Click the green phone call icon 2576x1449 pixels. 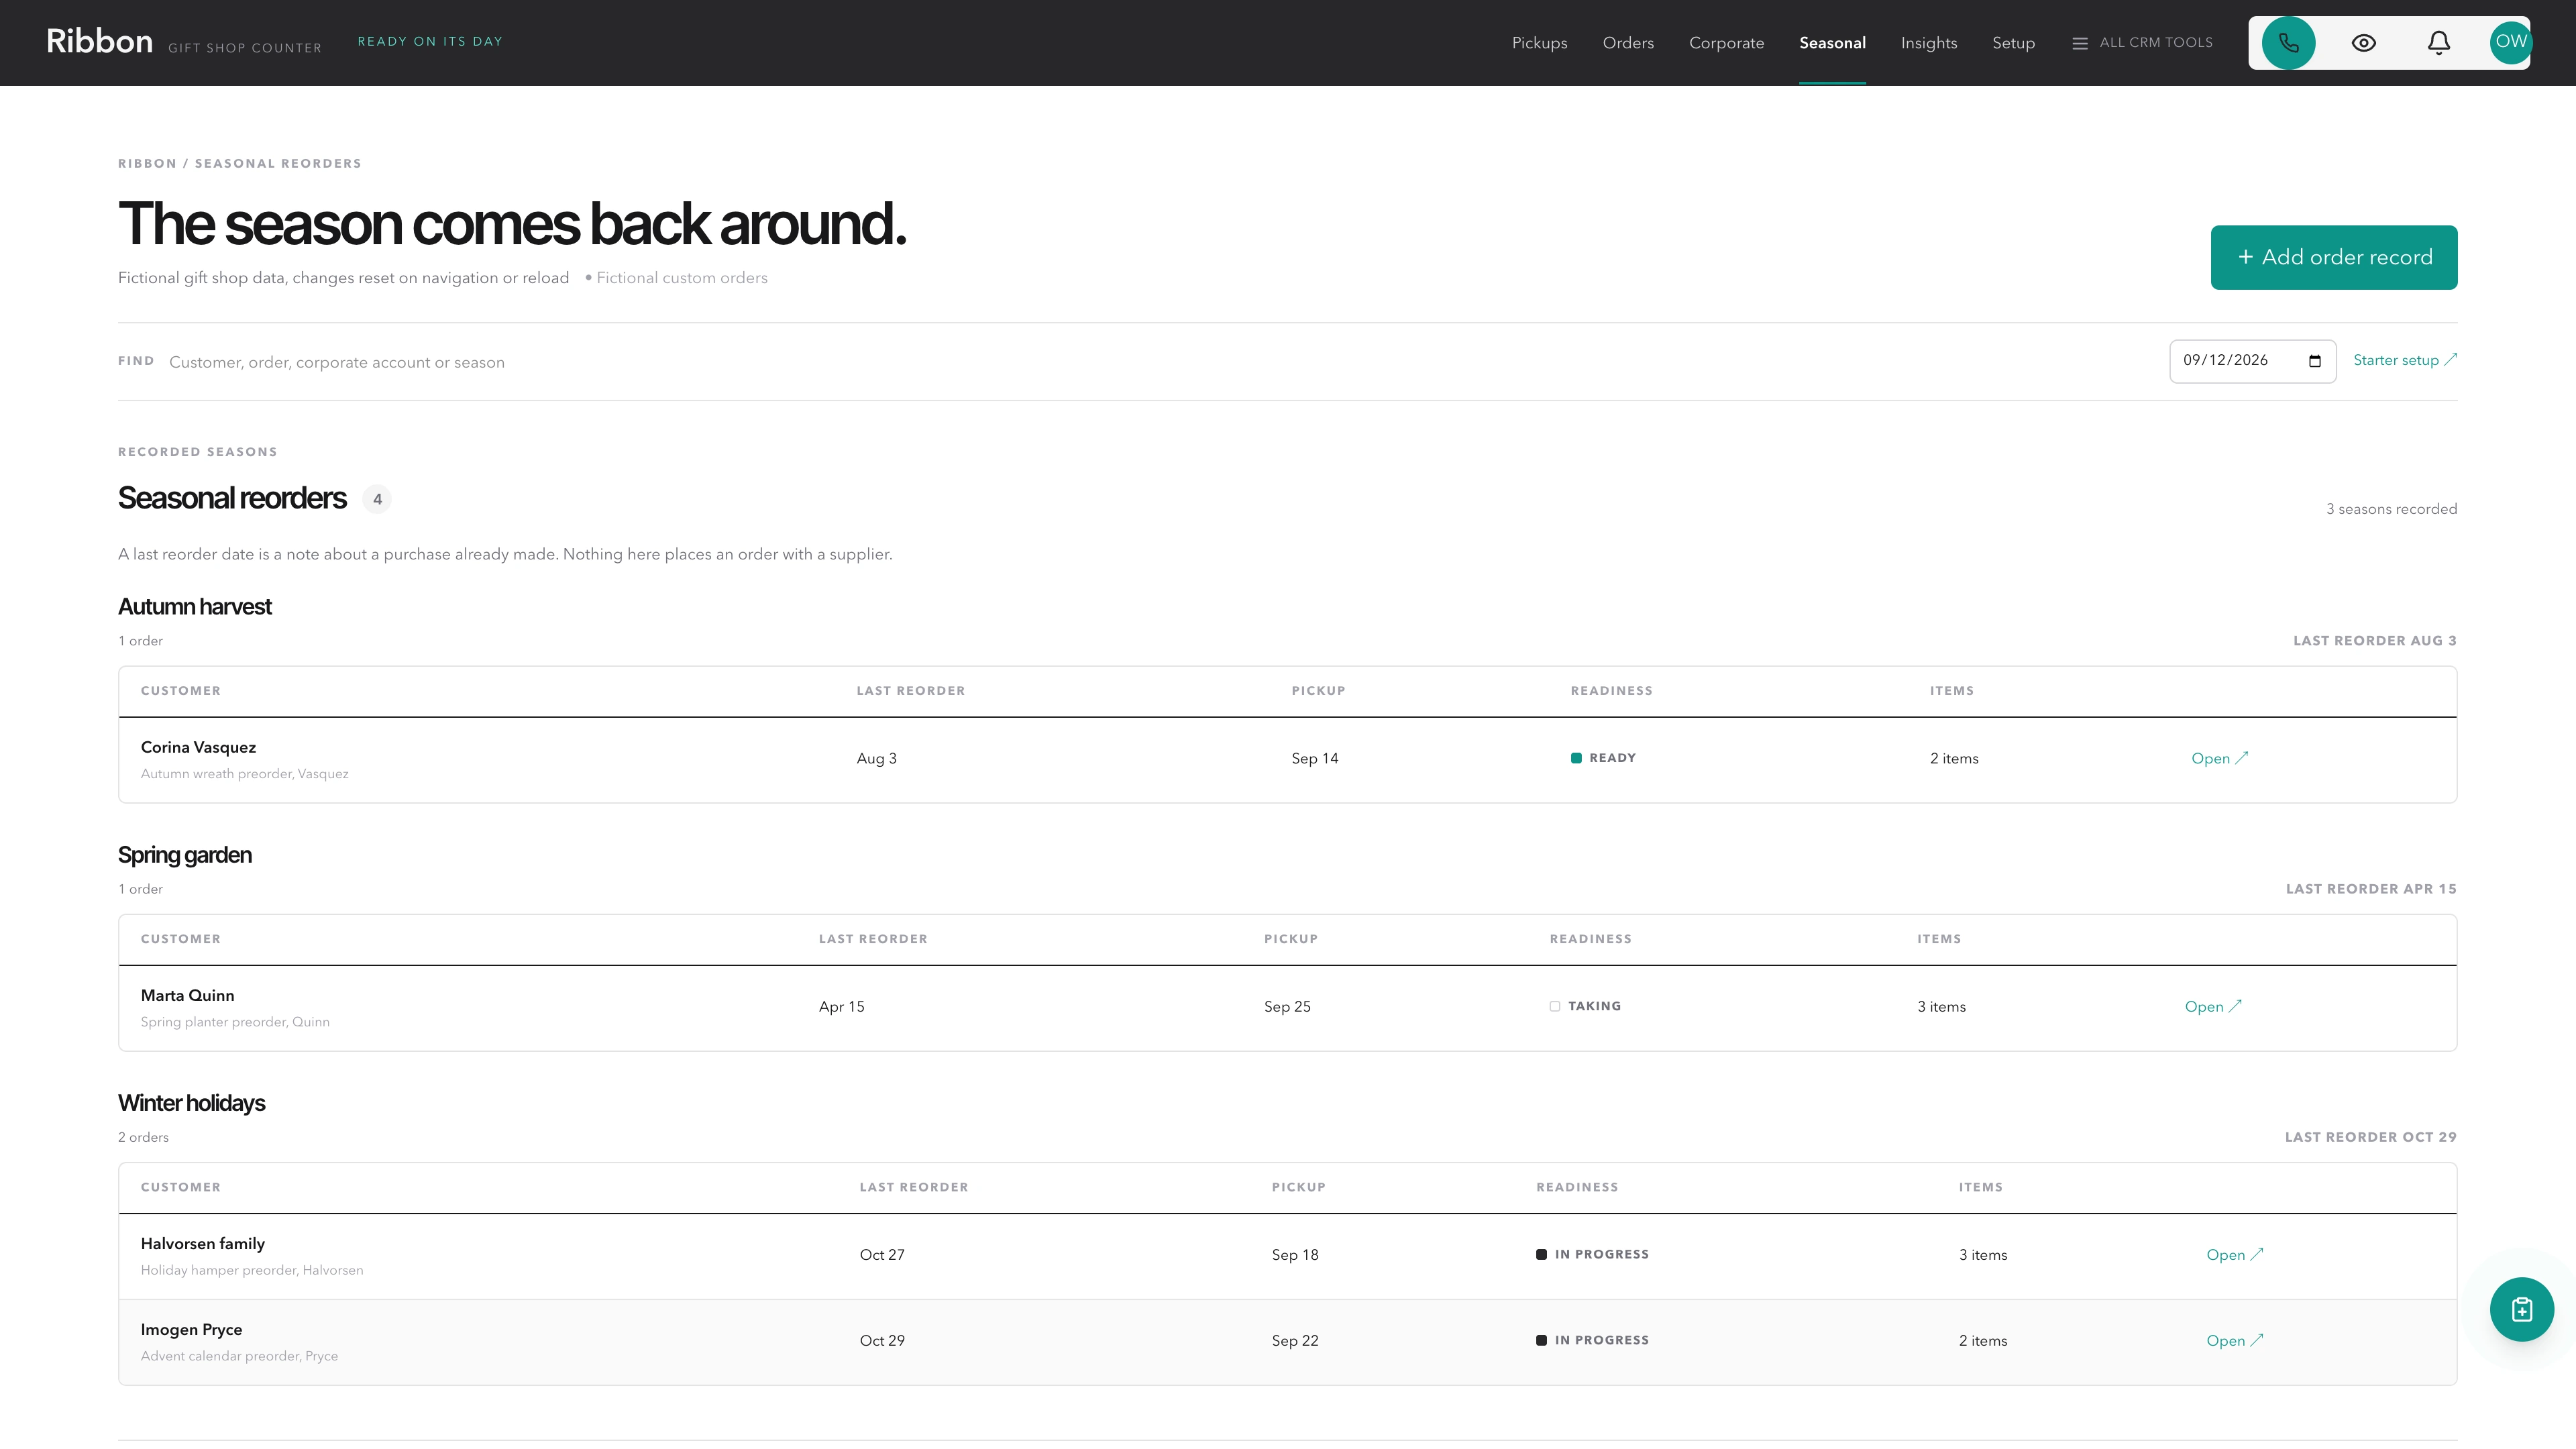tap(2288, 43)
